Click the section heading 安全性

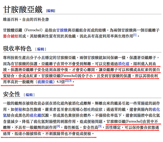point(11,94)
